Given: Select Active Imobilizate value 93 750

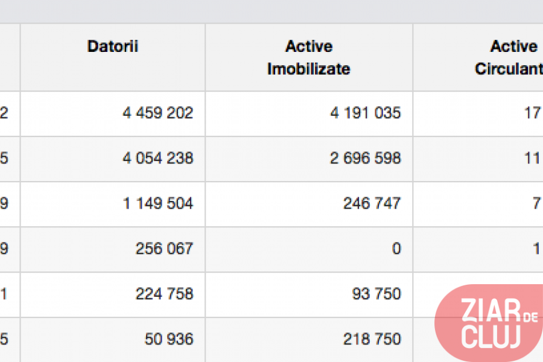Looking at the screenshot, I should click(377, 294).
